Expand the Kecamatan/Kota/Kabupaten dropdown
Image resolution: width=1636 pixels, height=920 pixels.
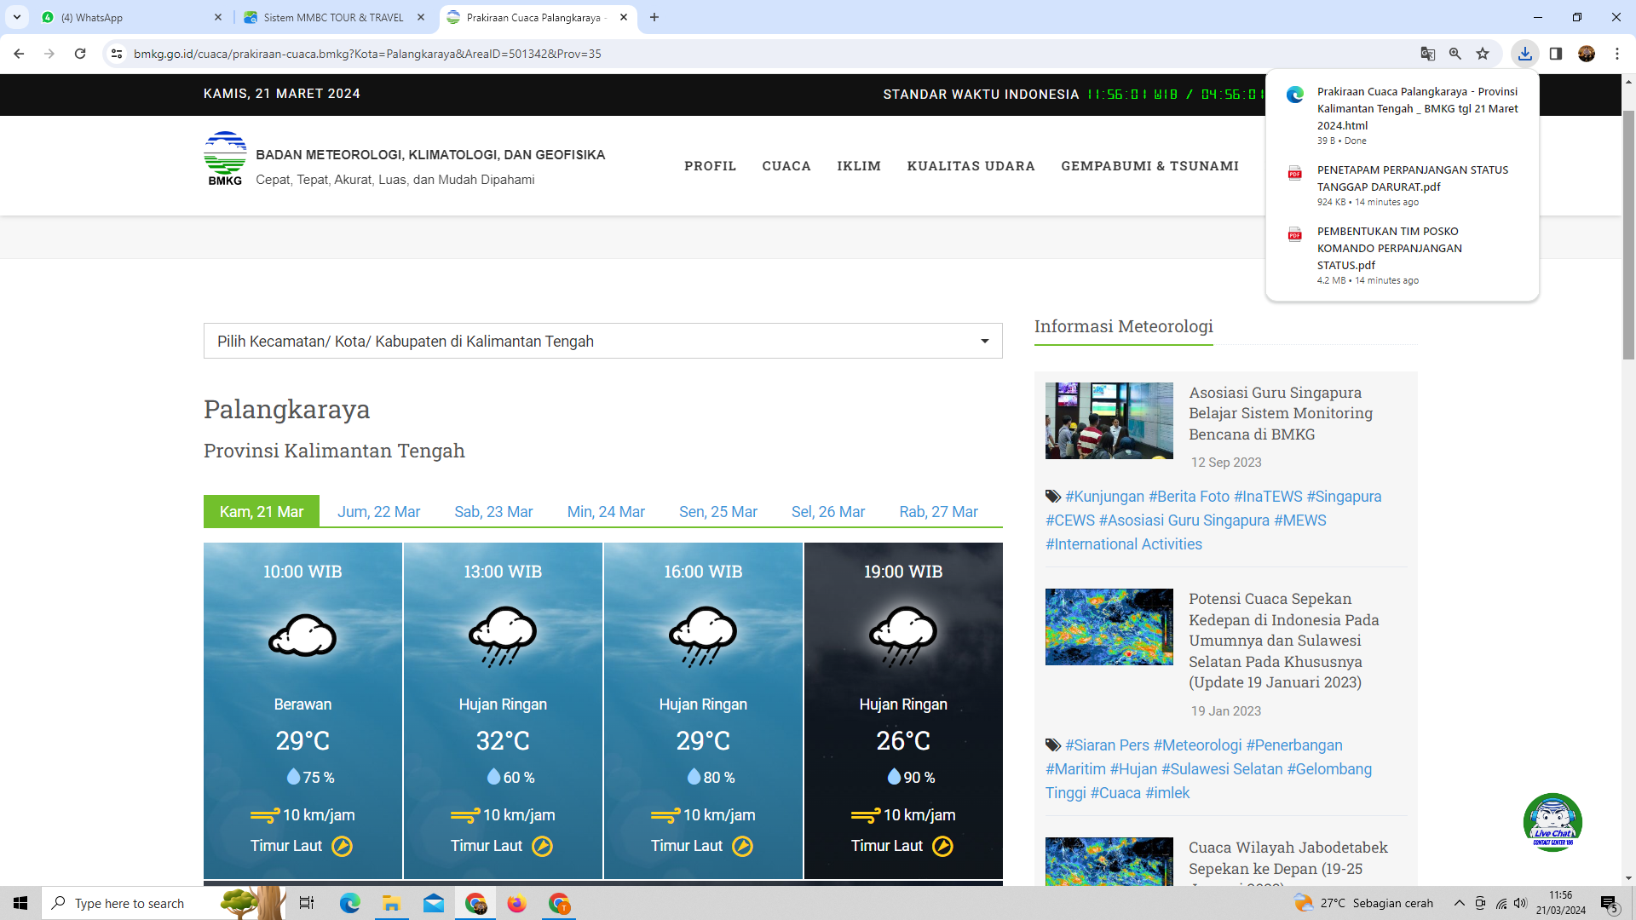[x=602, y=341]
